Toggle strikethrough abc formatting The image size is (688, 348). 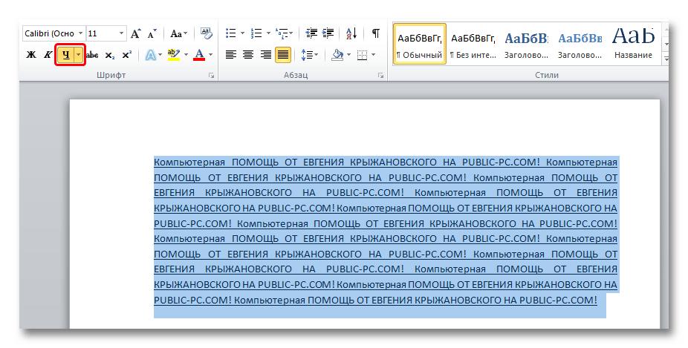pos(92,55)
